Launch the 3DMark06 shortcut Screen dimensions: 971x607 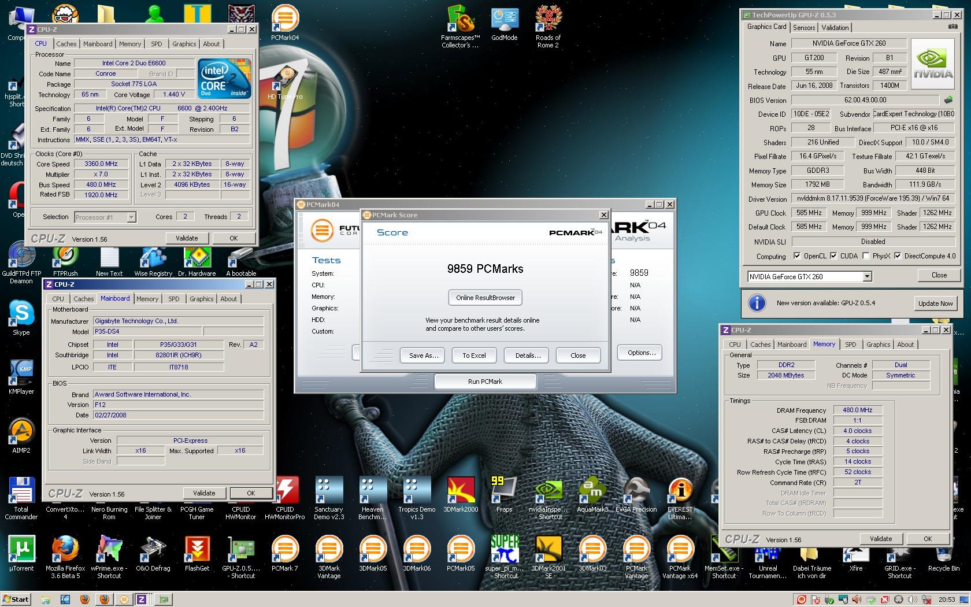[417, 553]
